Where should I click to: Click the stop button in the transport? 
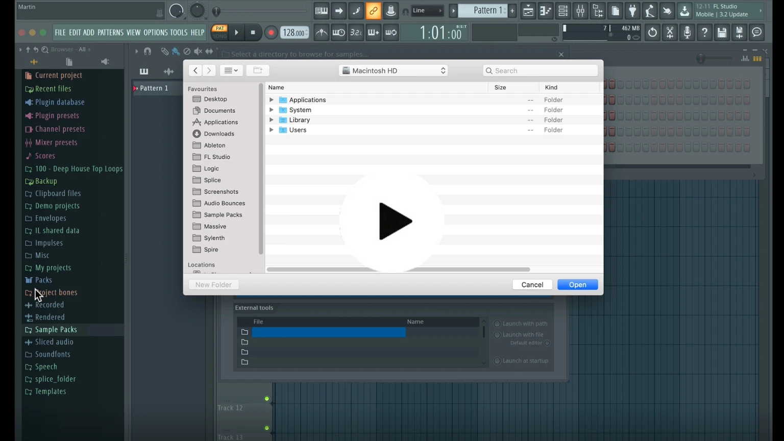pyautogui.click(x=253, y=33)
